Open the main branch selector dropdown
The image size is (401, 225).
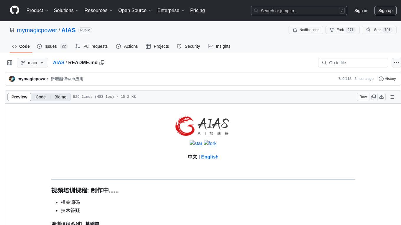[x=32, y=63]
